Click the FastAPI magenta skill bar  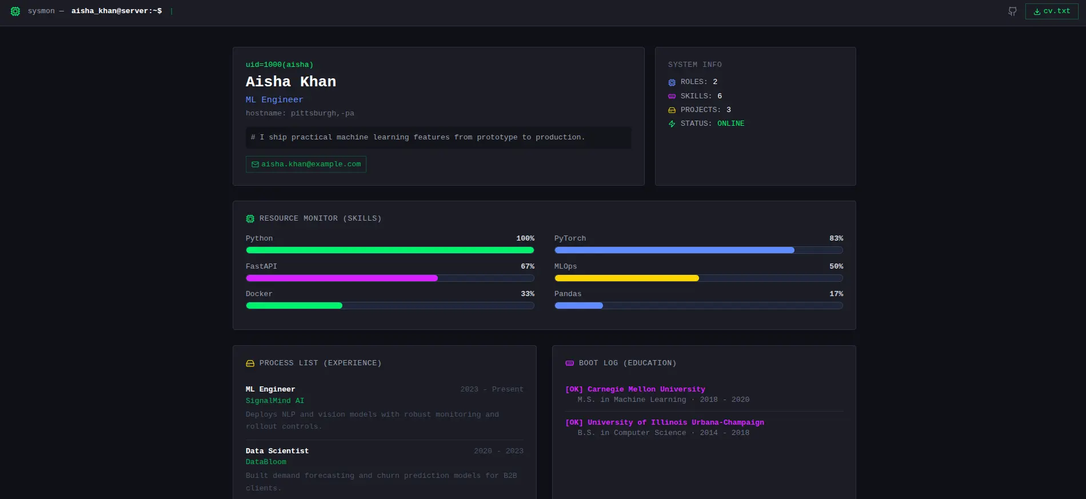coord(390,278)
